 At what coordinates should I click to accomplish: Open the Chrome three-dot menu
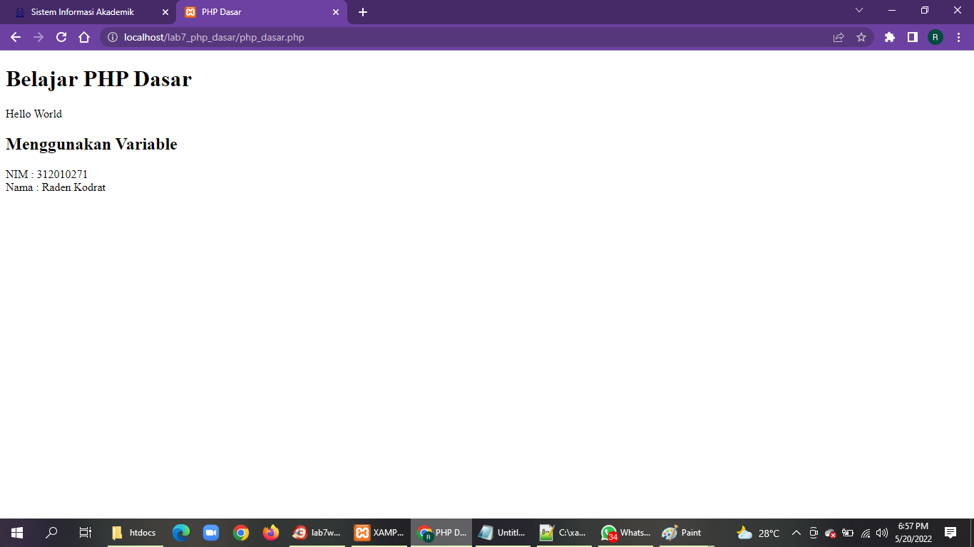[x=959, y=37]
